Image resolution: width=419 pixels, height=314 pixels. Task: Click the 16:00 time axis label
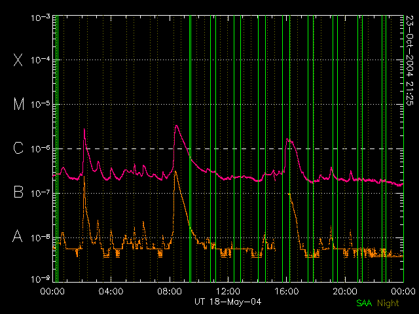287,291
